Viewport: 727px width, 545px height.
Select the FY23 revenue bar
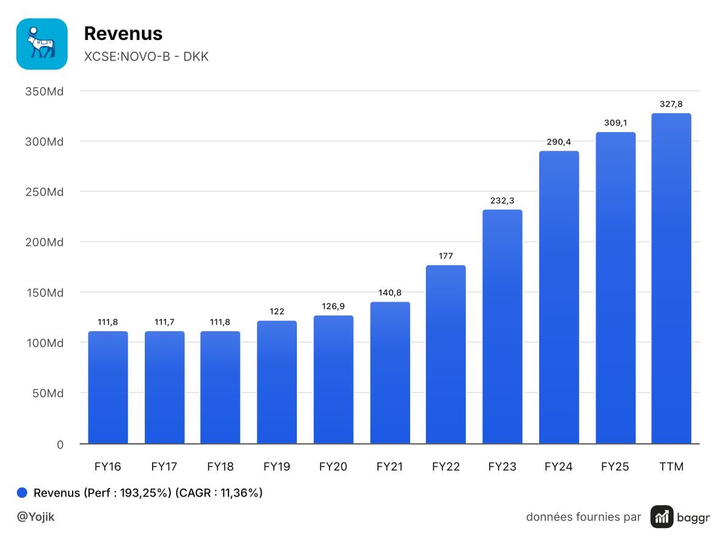502,327
